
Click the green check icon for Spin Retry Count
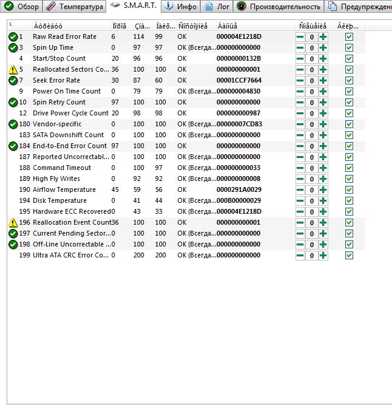(x=13, y=102)
